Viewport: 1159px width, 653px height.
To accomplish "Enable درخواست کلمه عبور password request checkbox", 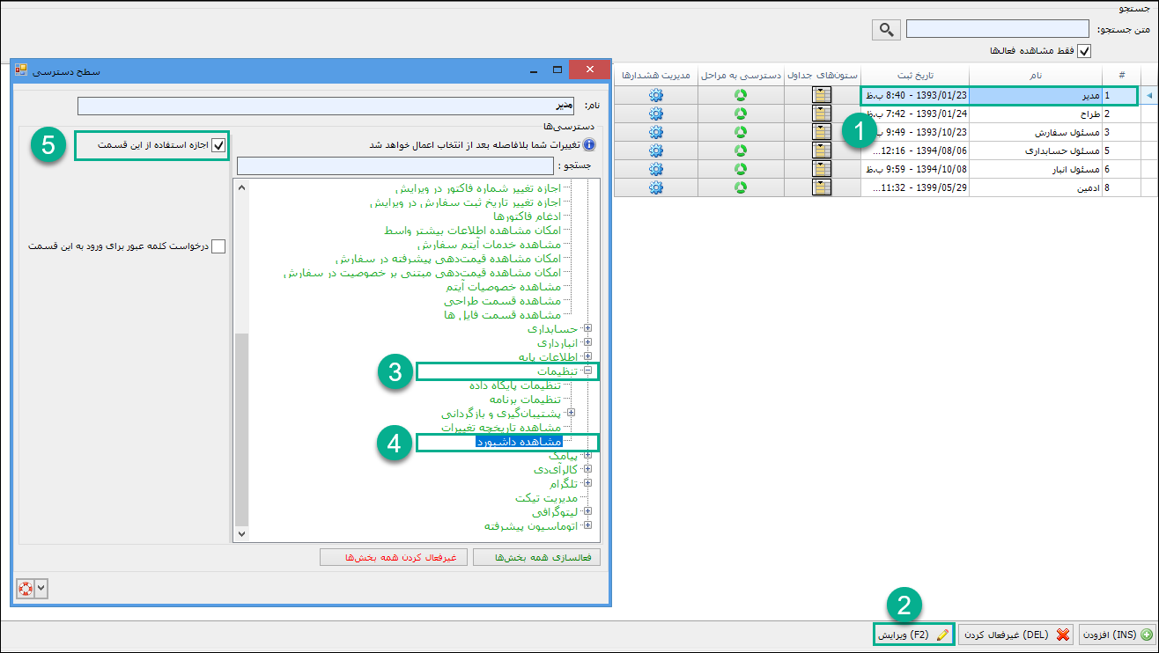I will click(218, 246).
